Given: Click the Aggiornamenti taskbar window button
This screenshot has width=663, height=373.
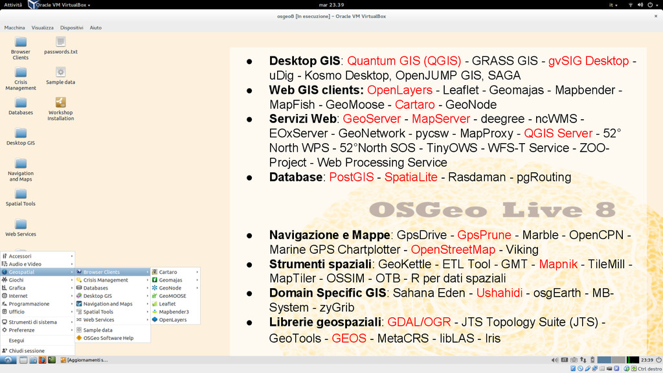Looking at the screenshot, I should 84,360.
